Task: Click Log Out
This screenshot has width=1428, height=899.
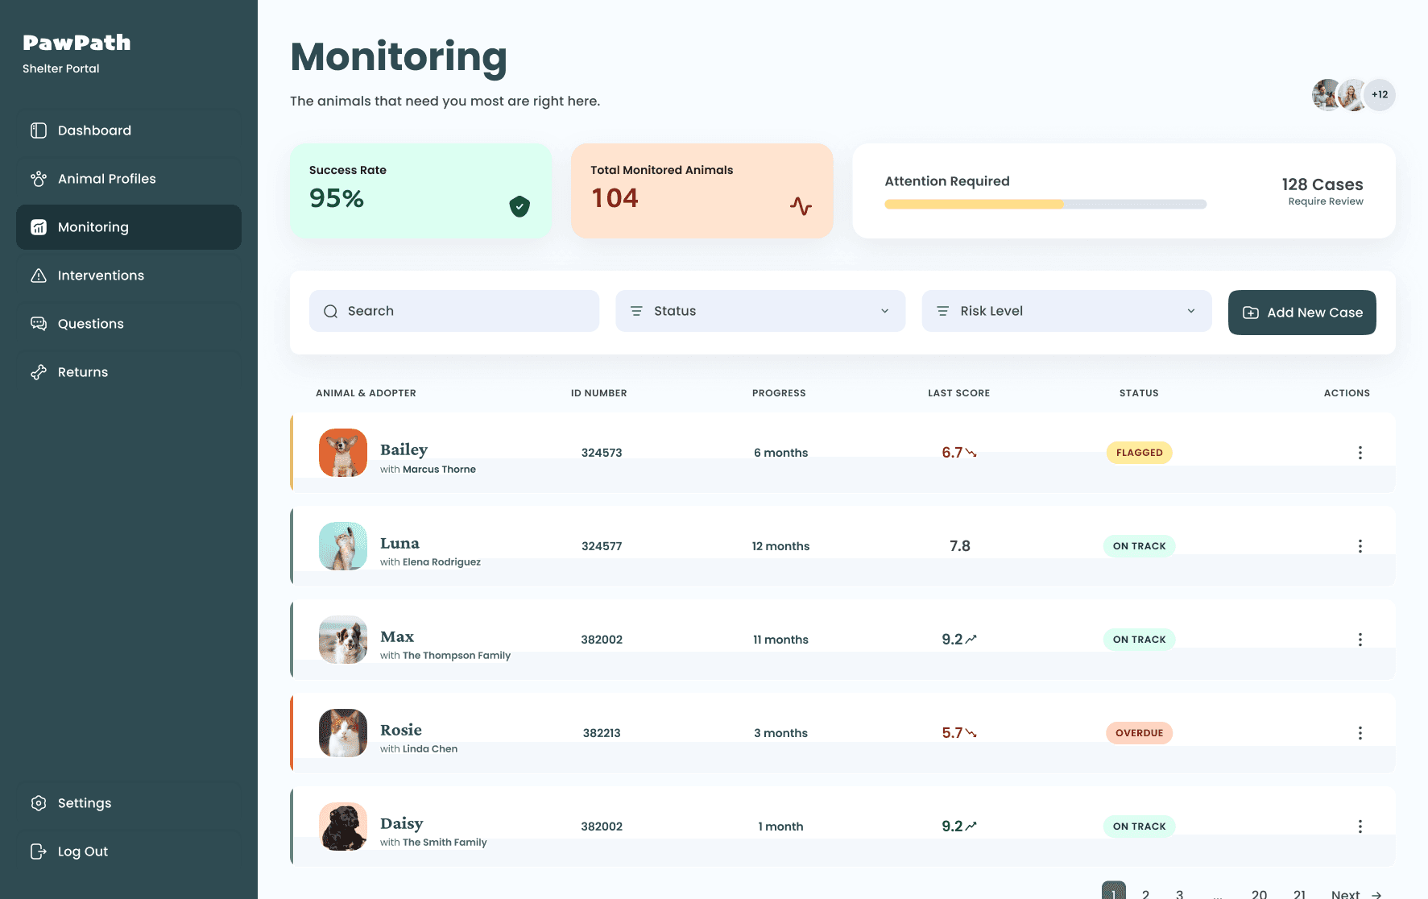Action: click(129, 851)
